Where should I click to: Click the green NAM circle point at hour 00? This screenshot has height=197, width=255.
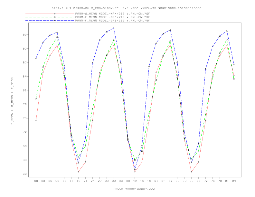pyautogui.click(x=36, y=99)
